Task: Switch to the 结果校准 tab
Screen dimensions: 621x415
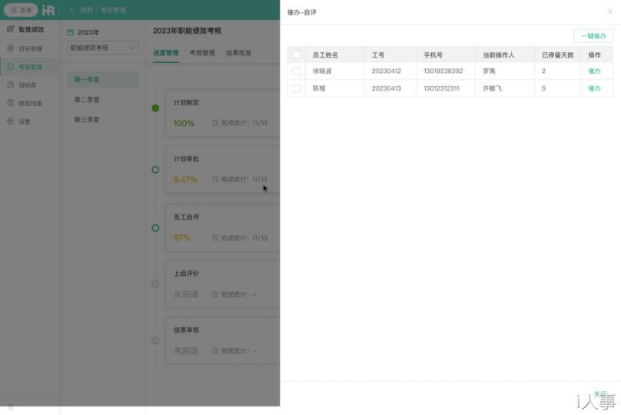Action: point(238,53)
